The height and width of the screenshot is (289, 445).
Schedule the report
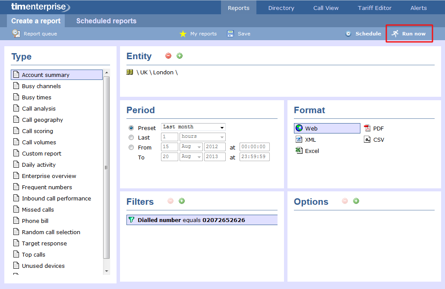(366, 33)
